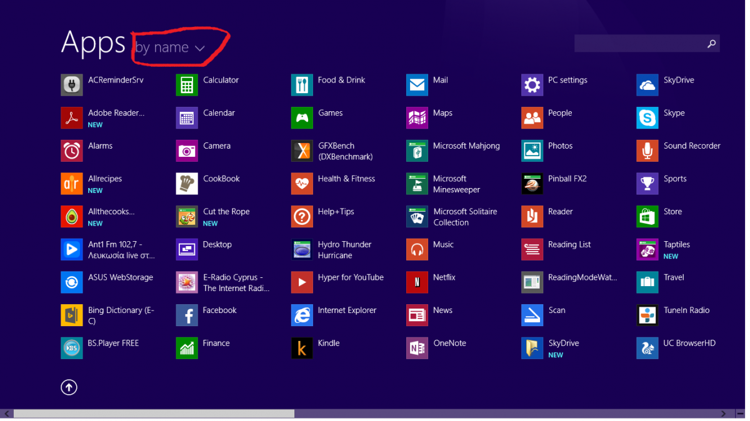Click the search magnifier icon
The width and height of the screenshot is (750, 421).
tap(711, 43)
